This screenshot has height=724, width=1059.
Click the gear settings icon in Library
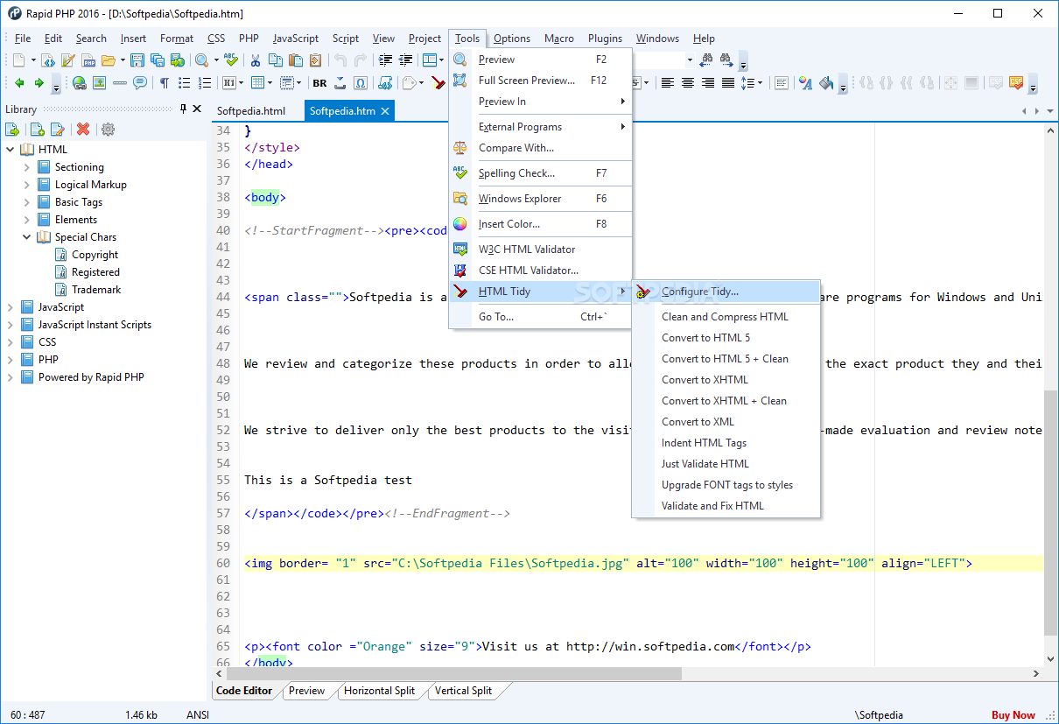pyautogui.click(x=108, y=130)
